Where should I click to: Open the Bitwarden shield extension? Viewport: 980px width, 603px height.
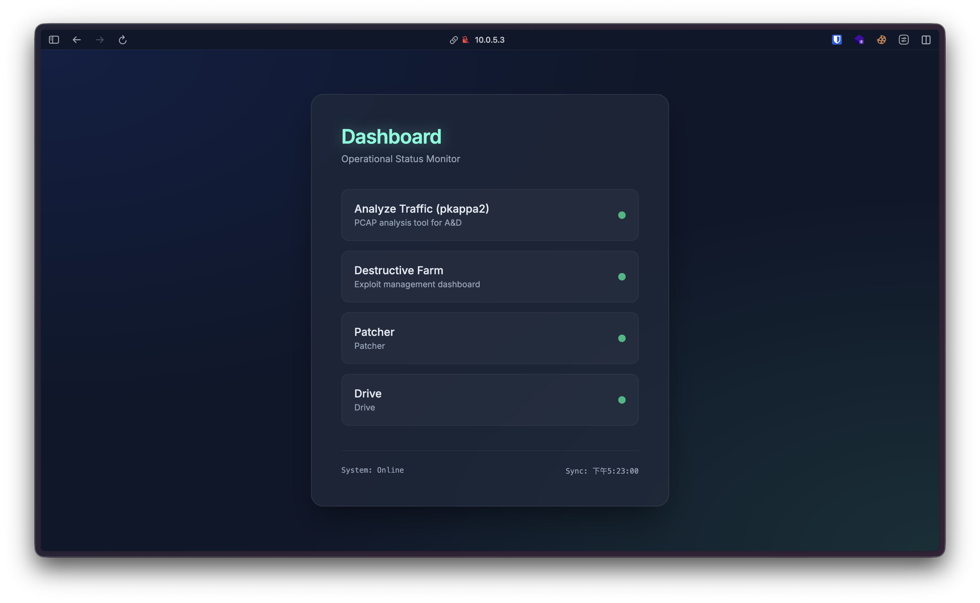pos(837,40)
